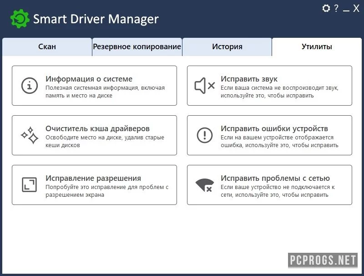Viewport: 364px width, 276px height.
Task: Run Исправить ошибки устройств
Action: [269, 135]
